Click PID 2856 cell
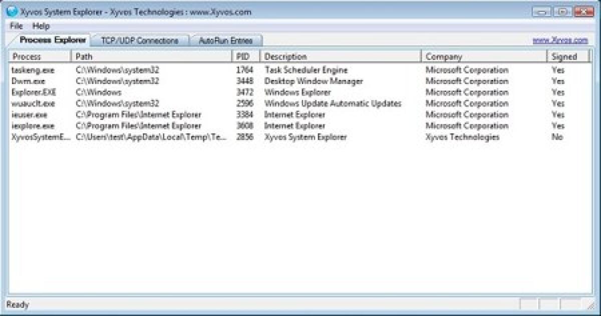This screenshot has width=601, height=316. coord(244,137)
